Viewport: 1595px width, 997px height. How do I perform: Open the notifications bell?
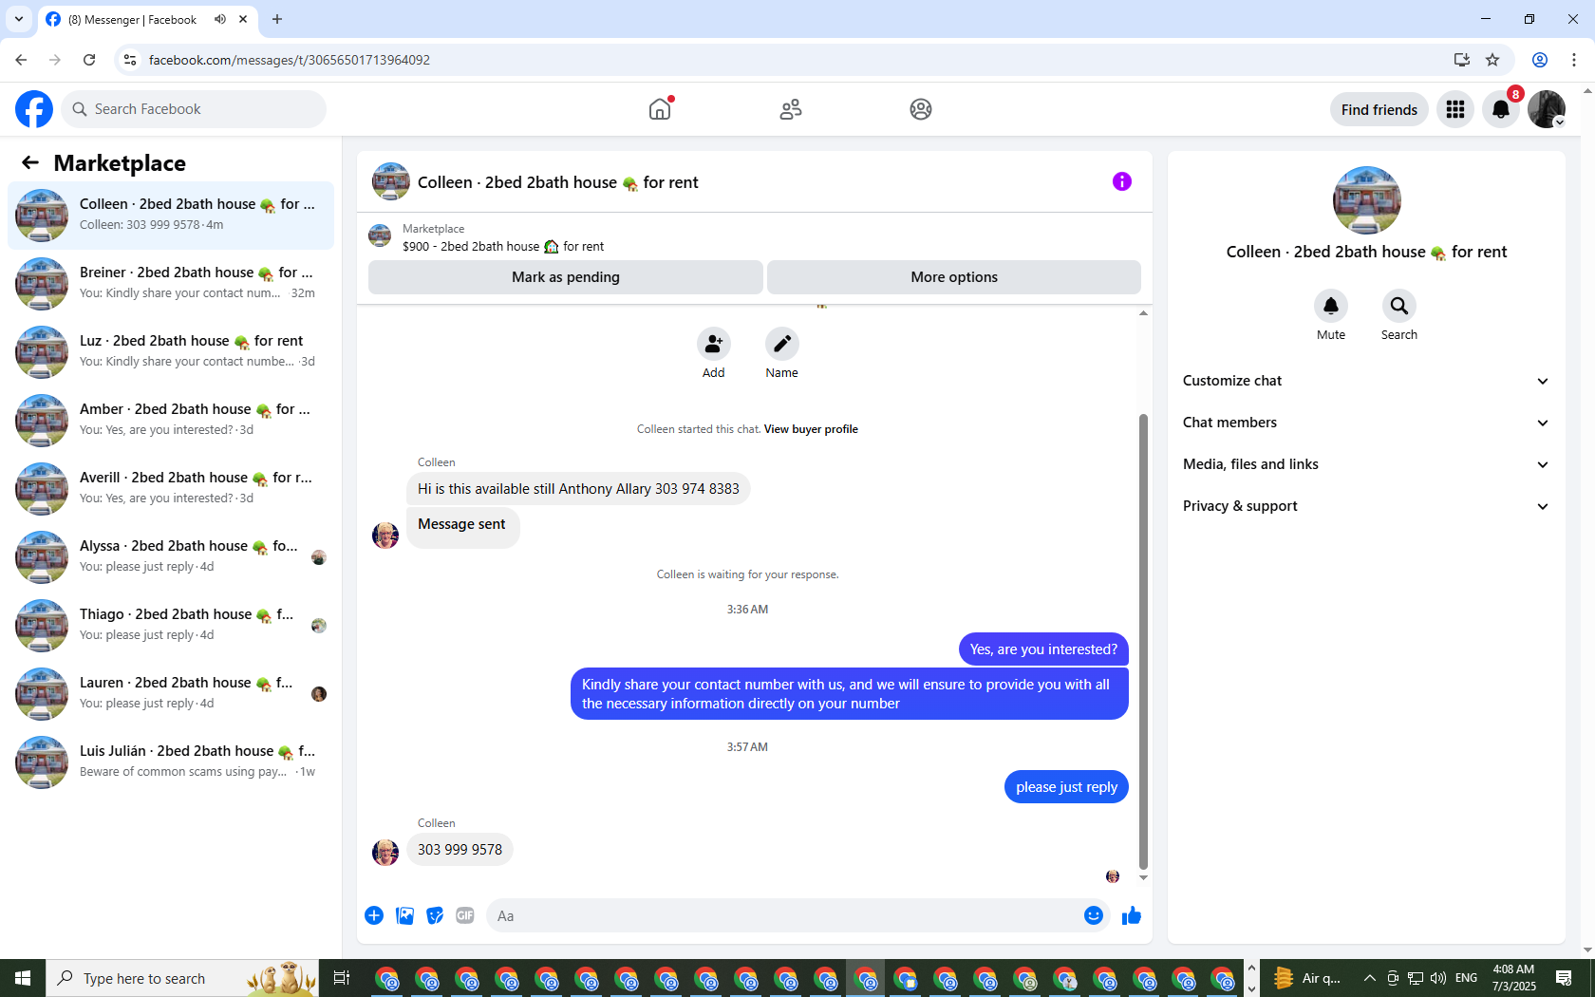[x=1501, y=109]
